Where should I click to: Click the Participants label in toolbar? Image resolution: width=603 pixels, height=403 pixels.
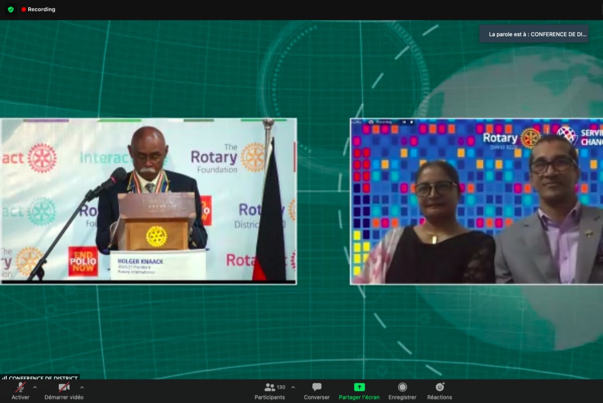click(269, 397)
